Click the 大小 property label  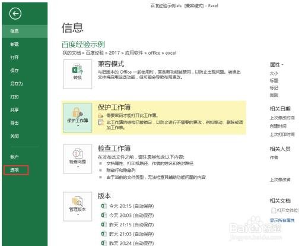coord(274,74)
